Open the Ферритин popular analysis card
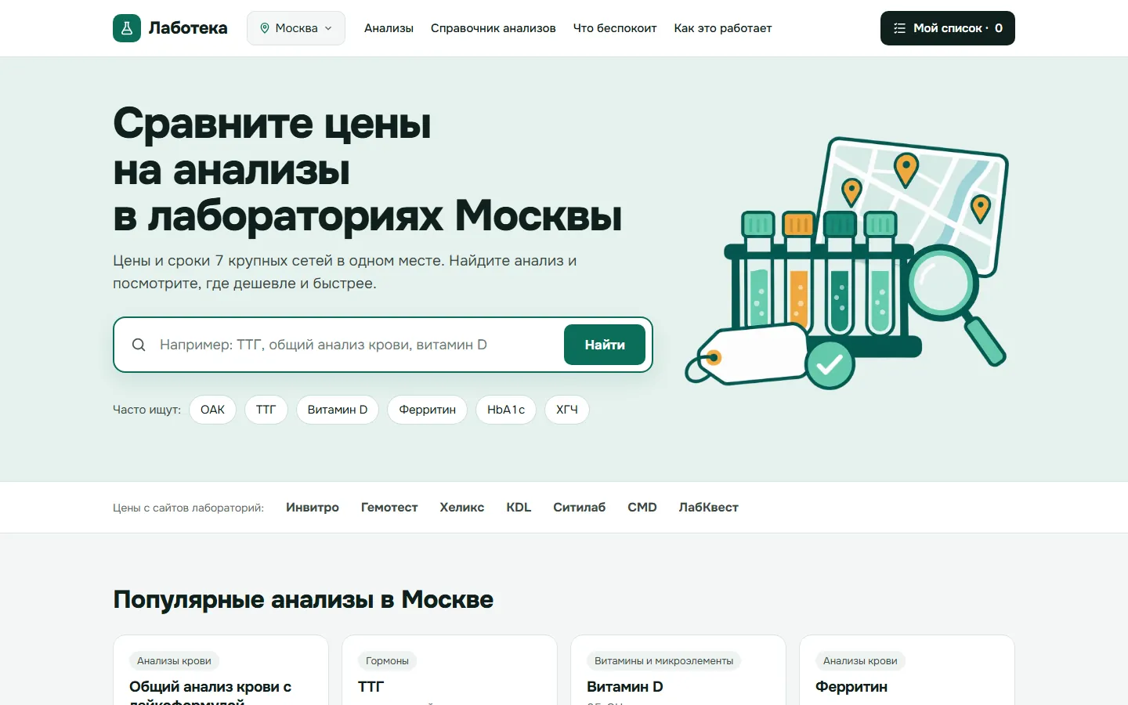The height and width of the screenshot is (705, 1128). click(907, 671)
